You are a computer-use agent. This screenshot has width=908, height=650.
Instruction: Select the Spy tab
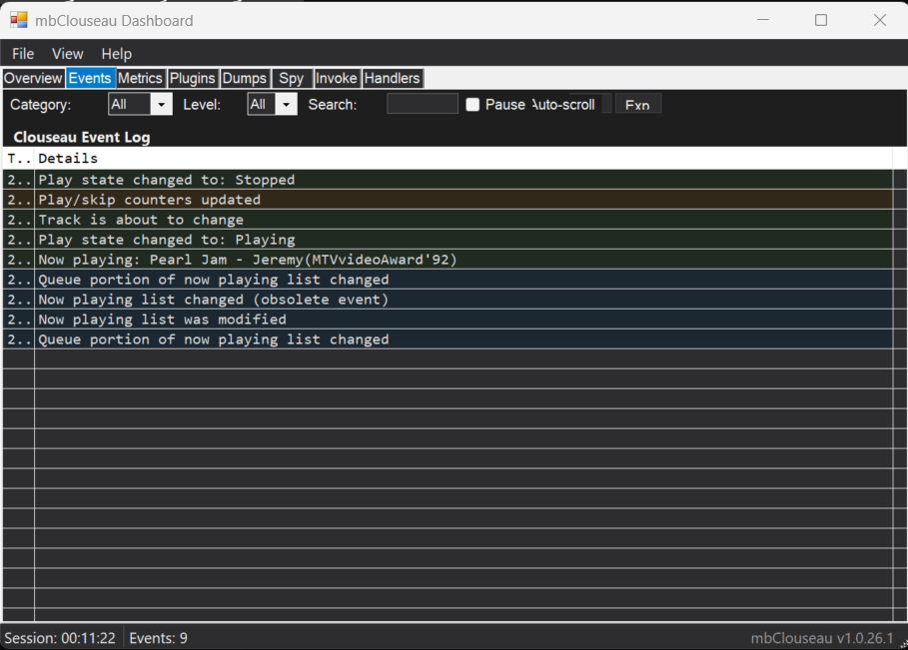(x=291, y=79)
